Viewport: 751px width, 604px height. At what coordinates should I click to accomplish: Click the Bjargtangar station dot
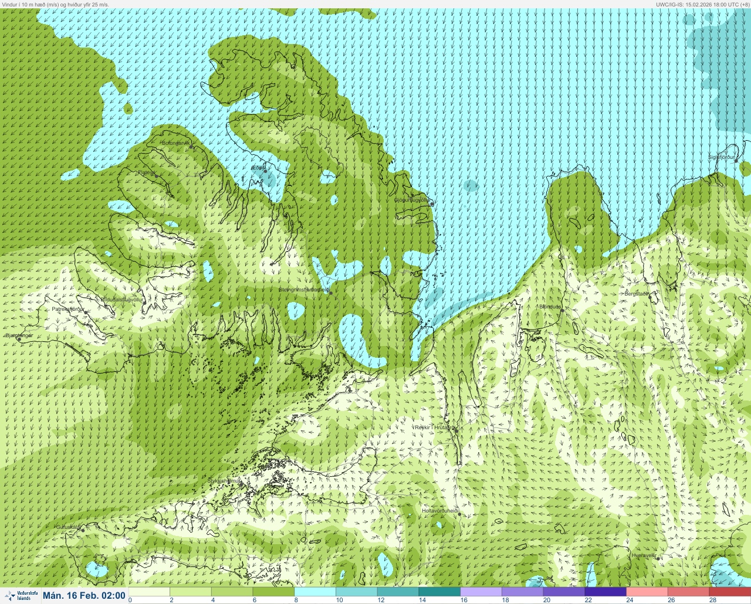tap(19, 339)
